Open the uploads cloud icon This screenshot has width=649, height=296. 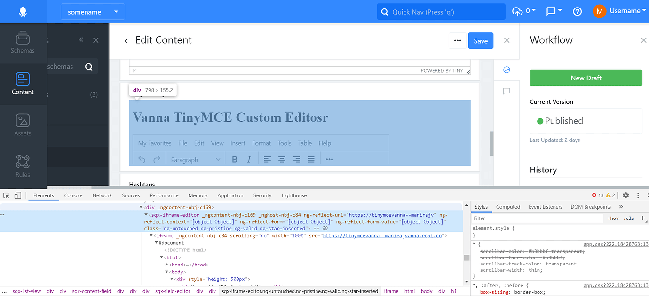click(517, 11)
